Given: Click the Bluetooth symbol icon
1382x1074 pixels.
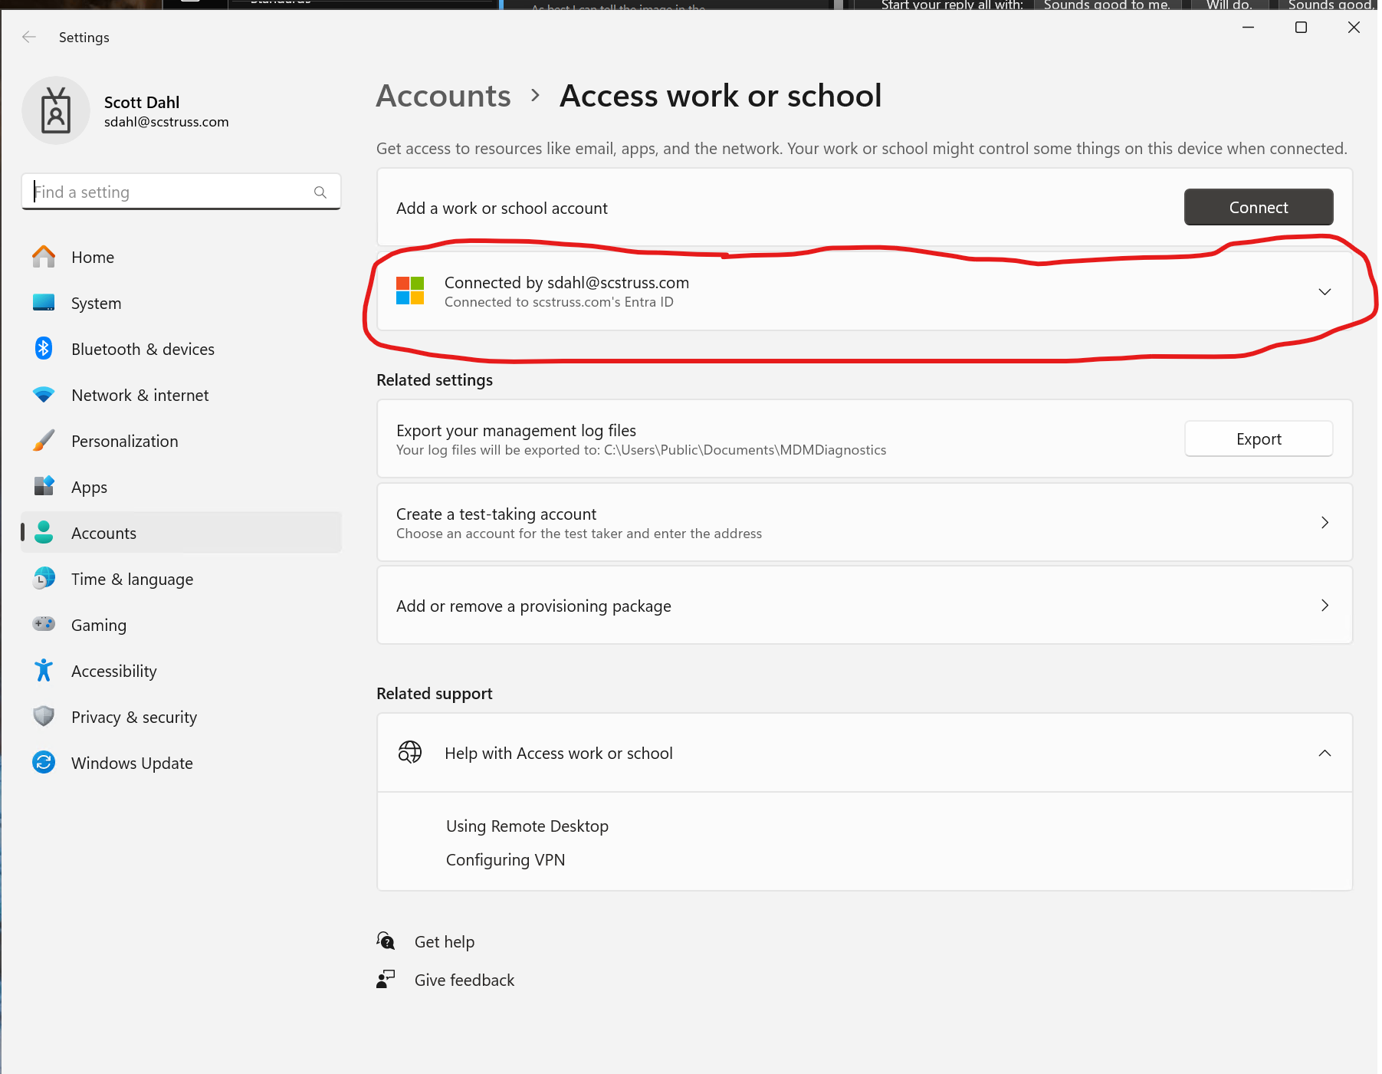Looking at the screenshot, I should [44, 349].
